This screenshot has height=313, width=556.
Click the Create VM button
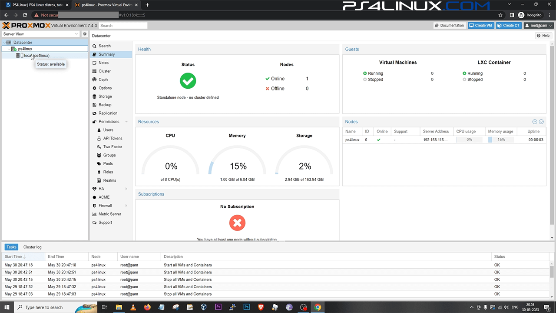coord(481,26)
